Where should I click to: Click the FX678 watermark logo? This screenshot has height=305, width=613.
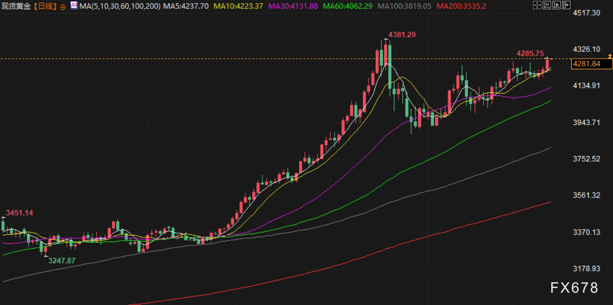574,288
